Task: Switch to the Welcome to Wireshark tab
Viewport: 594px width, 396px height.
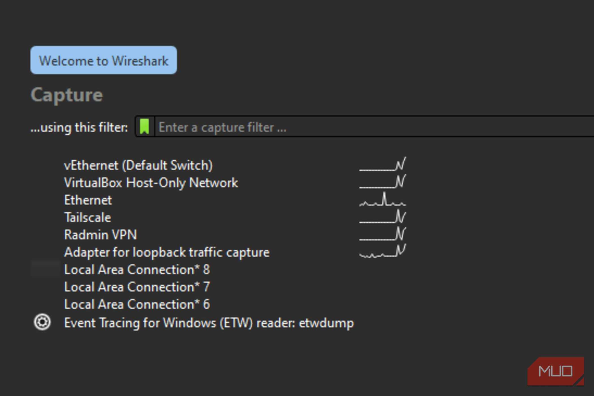Action: (104, 60)
